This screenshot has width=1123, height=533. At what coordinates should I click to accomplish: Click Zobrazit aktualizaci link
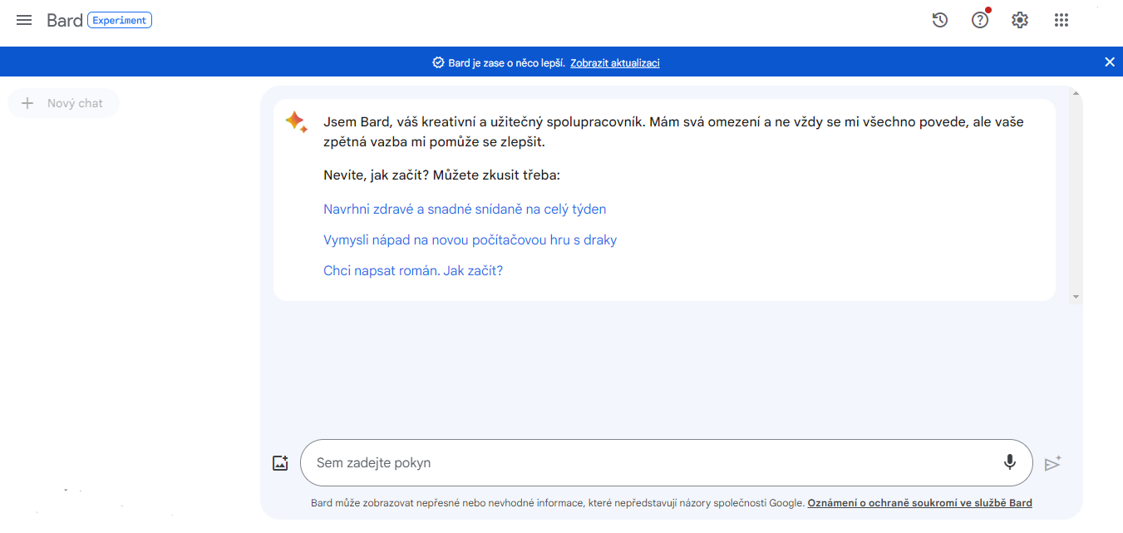click(615, 62)
